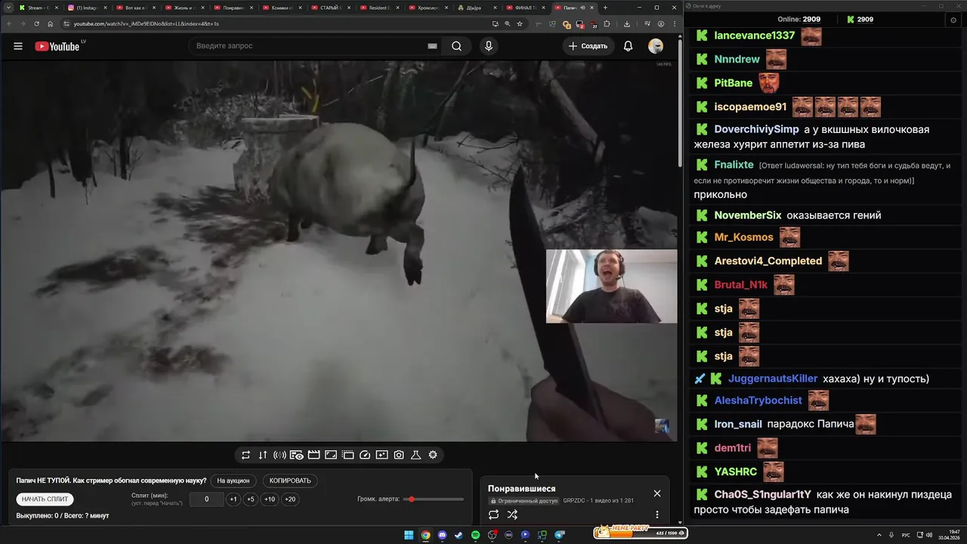967x544 pixels.
Task: Add +1 minute to split
Action: click(x=233, y=499)
